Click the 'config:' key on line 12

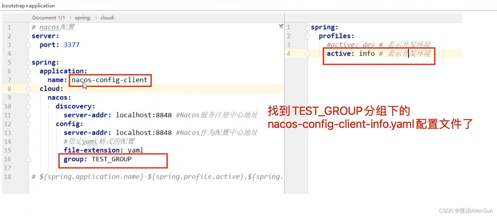[x=69, y=124]
